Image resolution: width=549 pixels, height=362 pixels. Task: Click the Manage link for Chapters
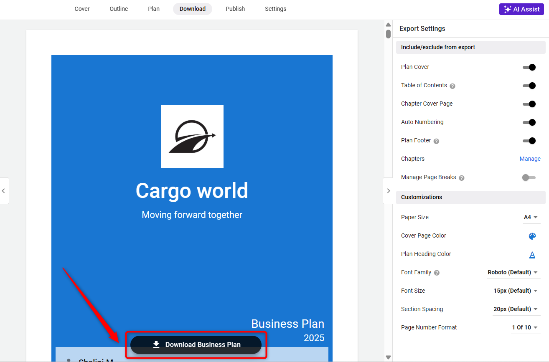pyautogui.click(x=530, y=159)
